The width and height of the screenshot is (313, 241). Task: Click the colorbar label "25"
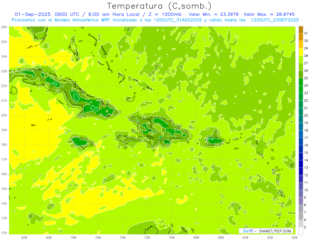pos(306,78)
